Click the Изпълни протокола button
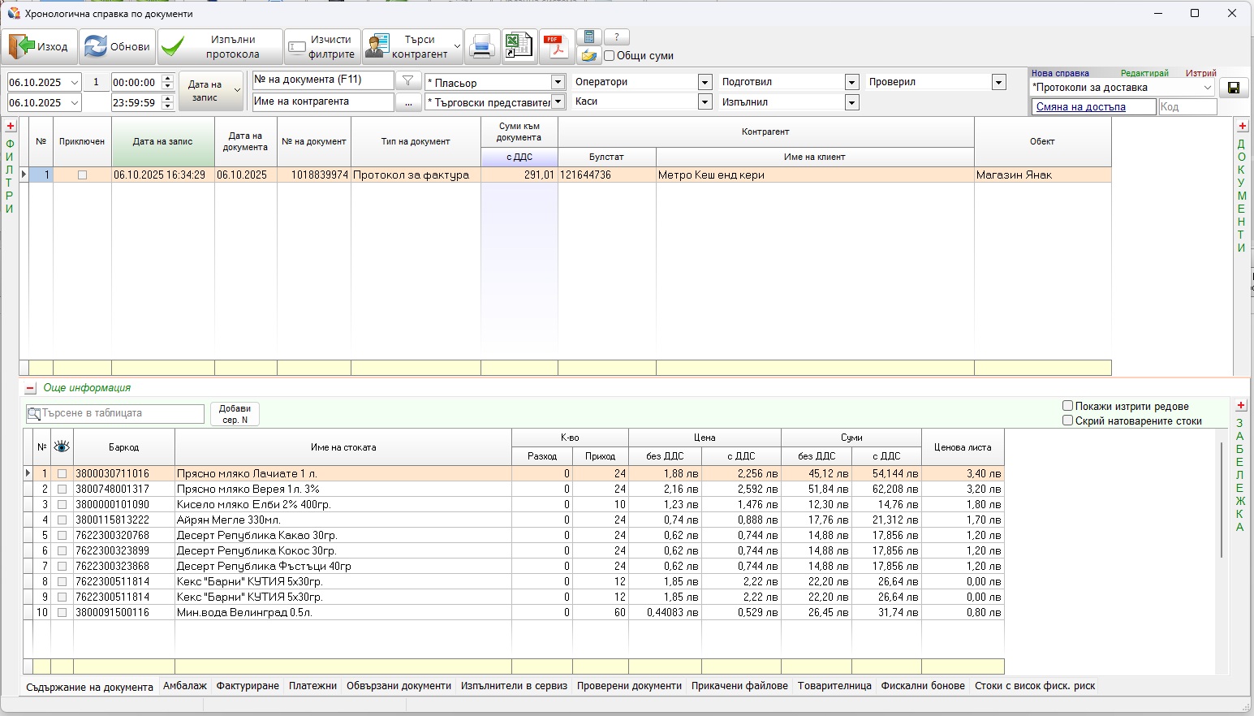 220,47
